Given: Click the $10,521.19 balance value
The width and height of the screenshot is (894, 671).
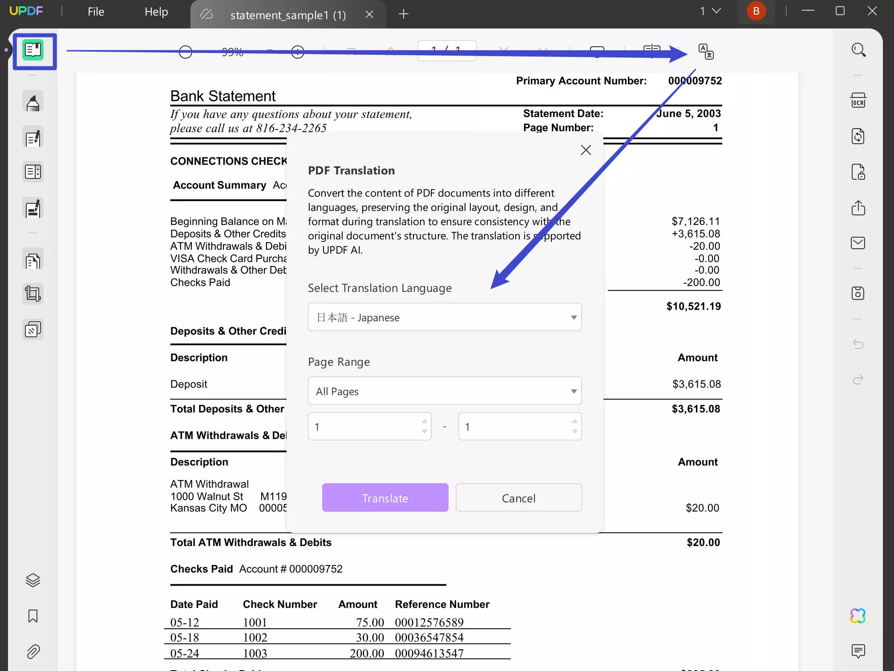Looking at the screenshot, I should (694, 307).
